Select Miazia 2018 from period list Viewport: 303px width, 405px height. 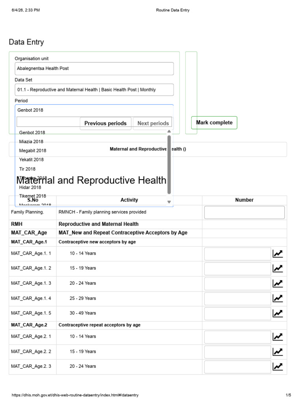31,142
